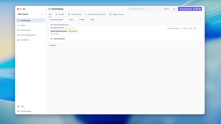Click the Hilfe question mark icon
The height and width of the screenshot is (124, 221).
point(18,106)
